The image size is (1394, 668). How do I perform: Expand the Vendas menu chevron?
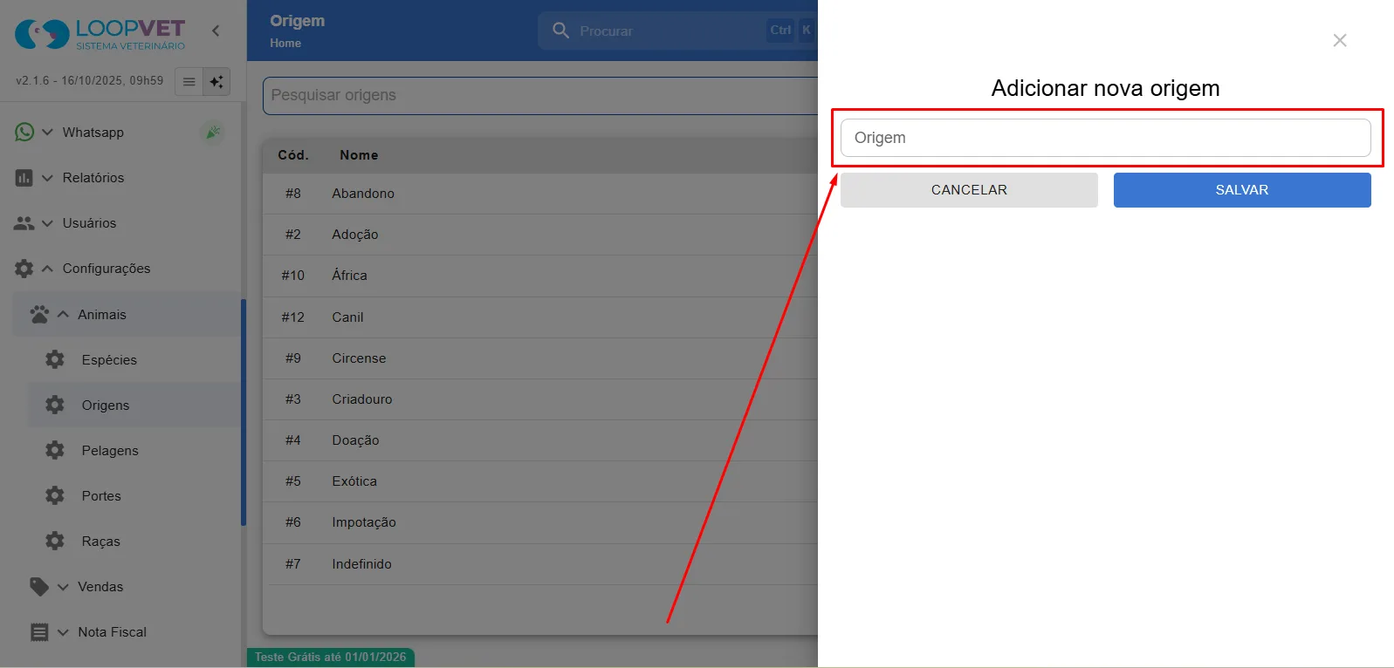(x=63, y=587)
